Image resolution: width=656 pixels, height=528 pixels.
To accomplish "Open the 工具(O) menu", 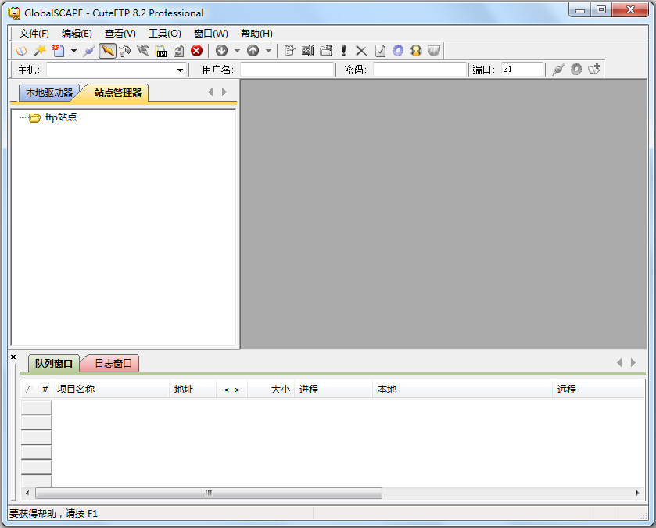I will [164, 34].
